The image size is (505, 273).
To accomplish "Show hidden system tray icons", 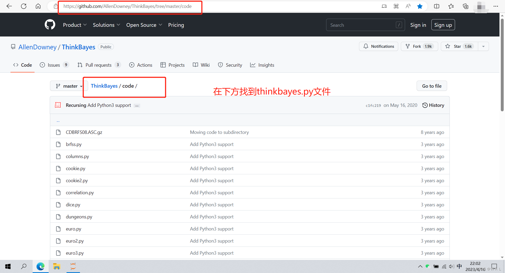I will pos(420,266).
